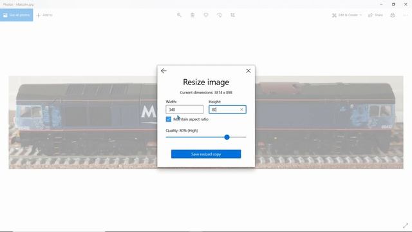Click the Crop icon
Viewport: 412px width, 232px height.
point(233,15)
